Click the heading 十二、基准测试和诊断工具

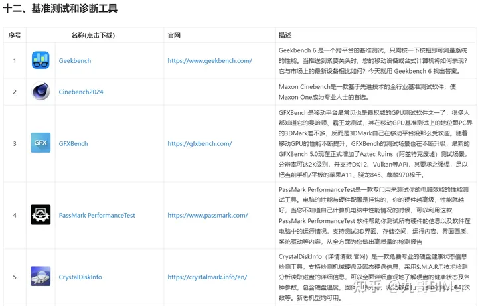coord(60,8)
